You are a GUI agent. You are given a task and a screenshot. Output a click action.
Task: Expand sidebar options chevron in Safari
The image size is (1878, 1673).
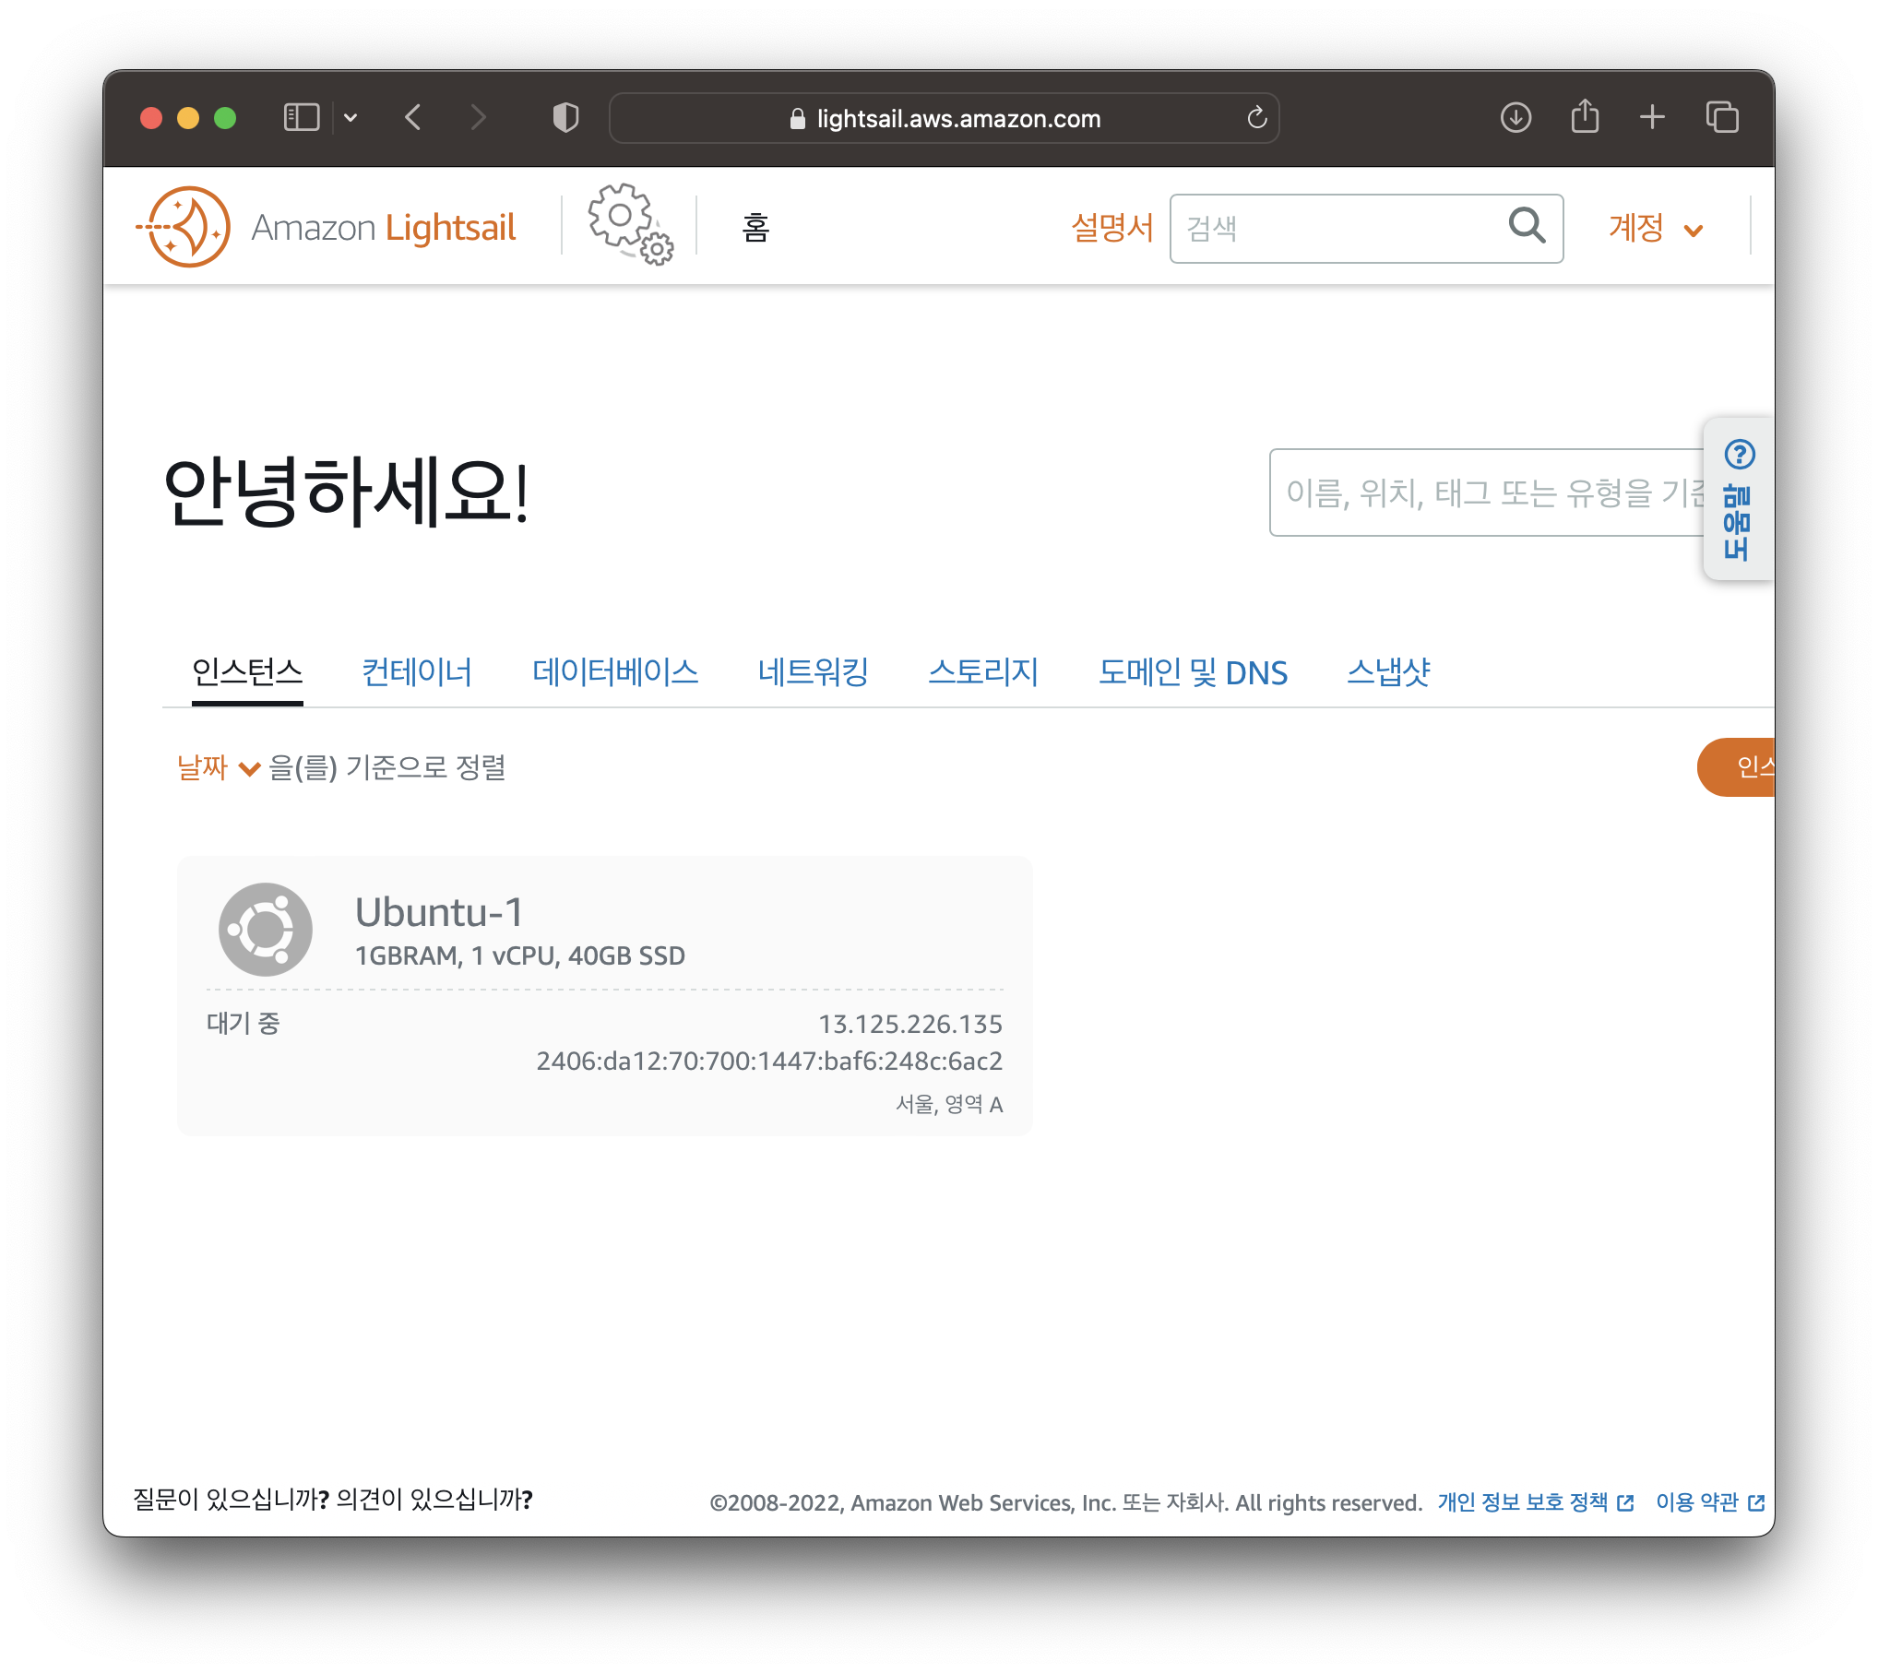pos(351,118)
